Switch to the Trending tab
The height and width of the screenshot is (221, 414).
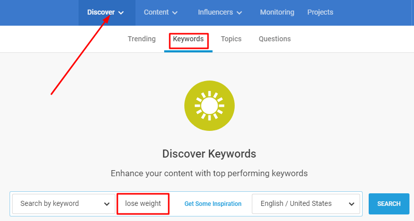click(x=142, y=39)
